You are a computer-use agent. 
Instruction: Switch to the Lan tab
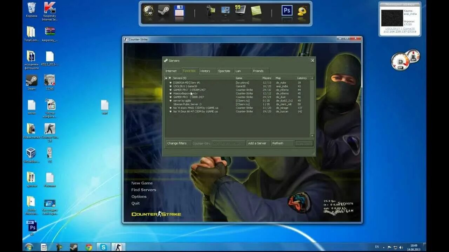pyautogui.click(x=243, y=71)
